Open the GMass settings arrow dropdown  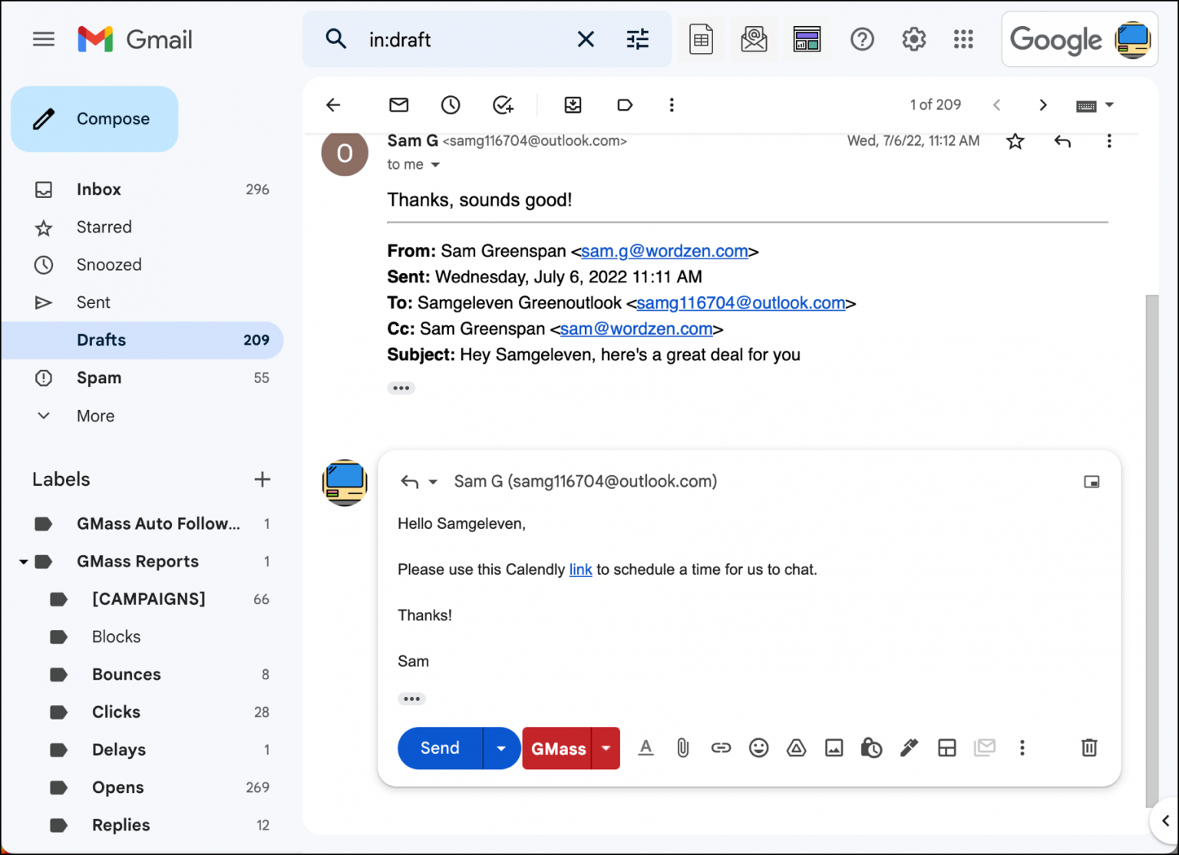pos(606,748)
